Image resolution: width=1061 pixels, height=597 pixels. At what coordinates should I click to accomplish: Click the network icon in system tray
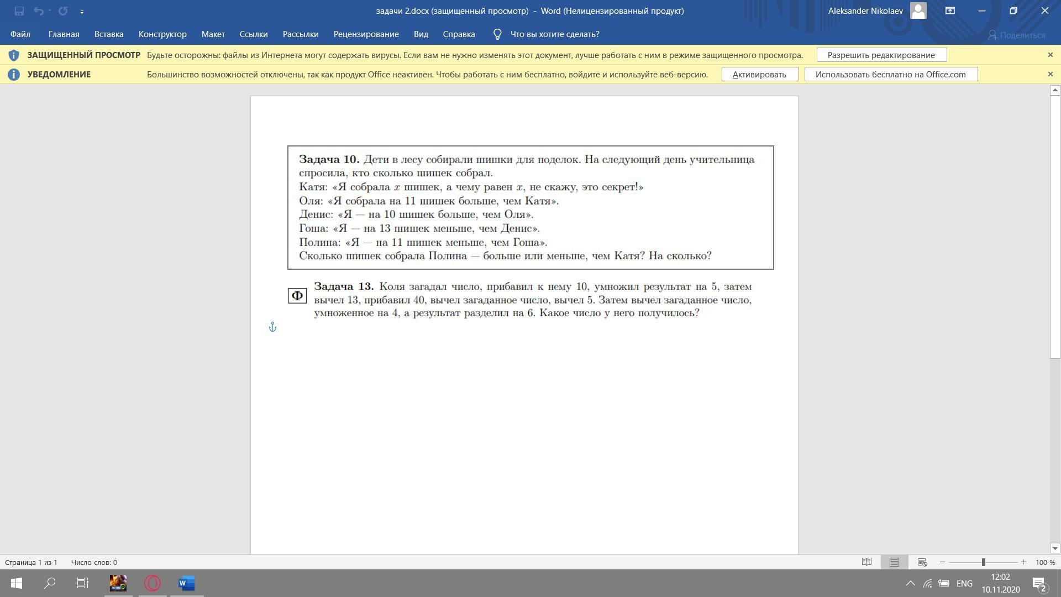(927, 584)
